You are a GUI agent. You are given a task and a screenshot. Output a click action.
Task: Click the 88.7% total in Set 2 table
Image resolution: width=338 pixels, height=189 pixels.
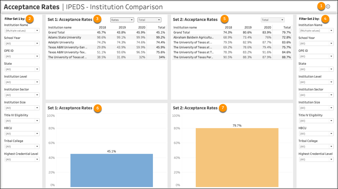coord(286,57)
